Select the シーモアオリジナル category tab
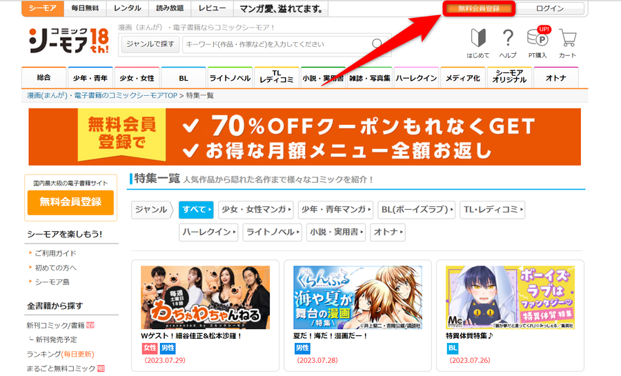Viewport: 621px width, 376px height. point(509,77)
